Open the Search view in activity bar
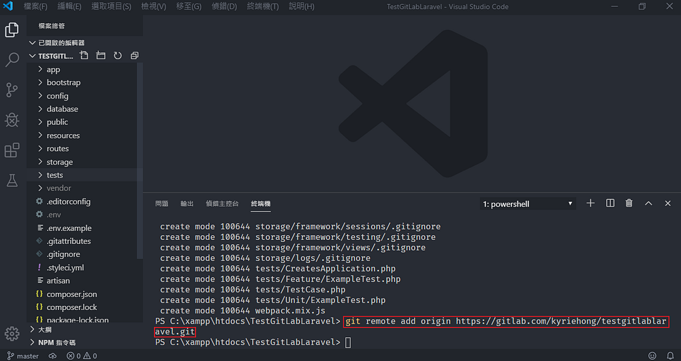This screenshot has height=361, width=681. tap(12, 59)
